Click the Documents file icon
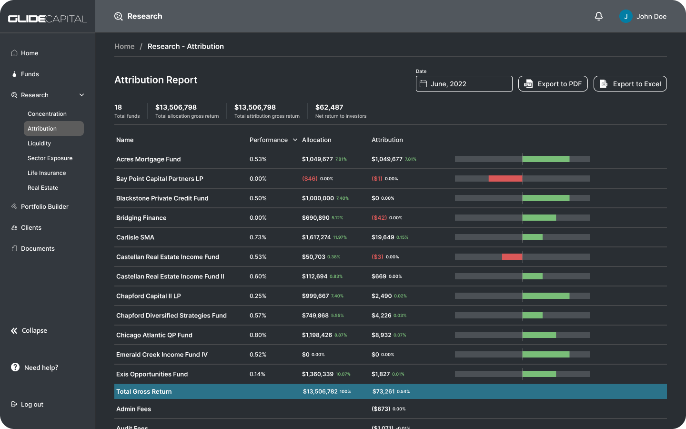This screenshot has height=429, width=686. (14, 248)
